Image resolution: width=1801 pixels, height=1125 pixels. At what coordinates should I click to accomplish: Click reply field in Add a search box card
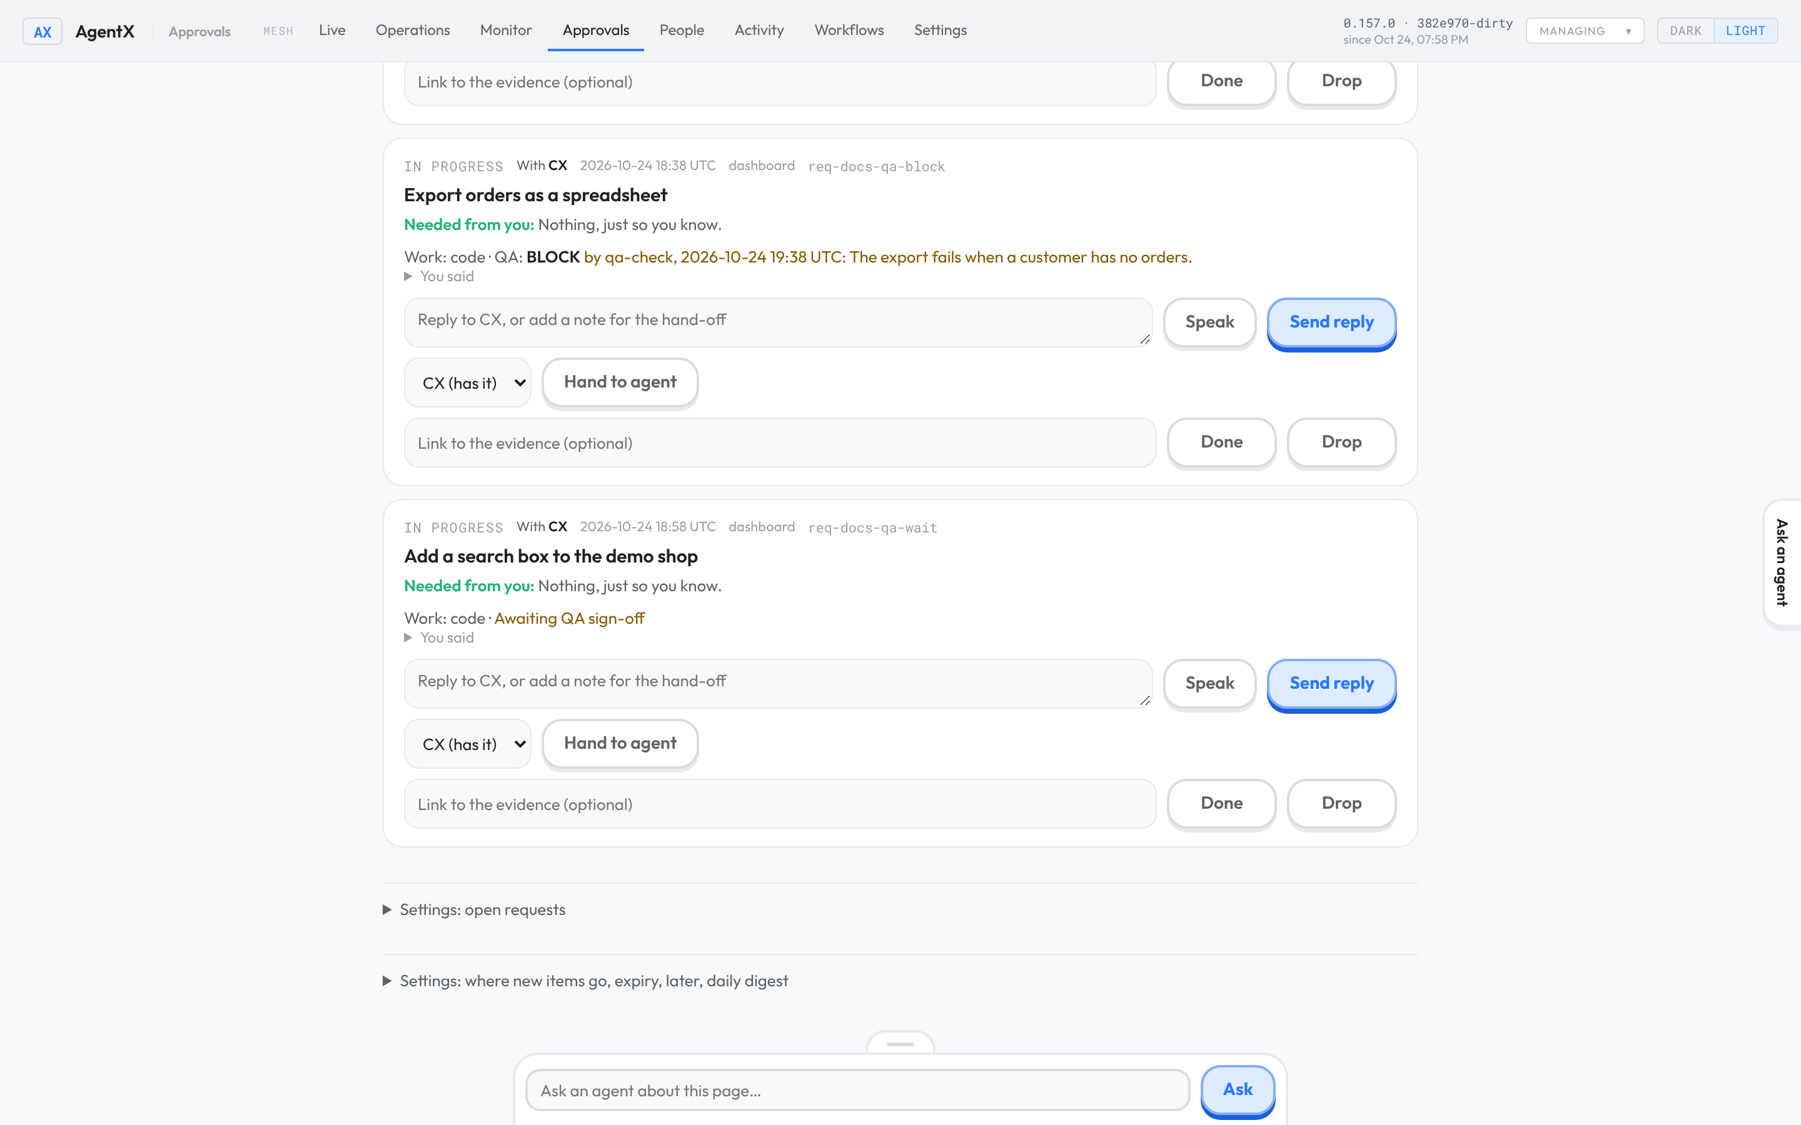(x=778, y=683)
